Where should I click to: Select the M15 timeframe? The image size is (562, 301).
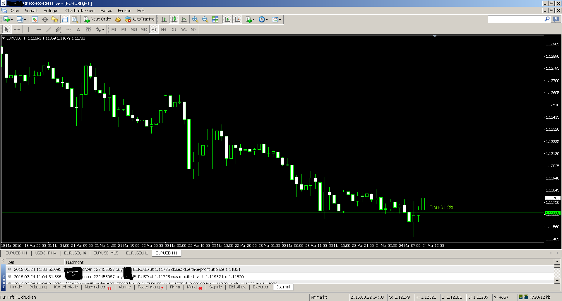pyautogui.click(x=134, y=29)
